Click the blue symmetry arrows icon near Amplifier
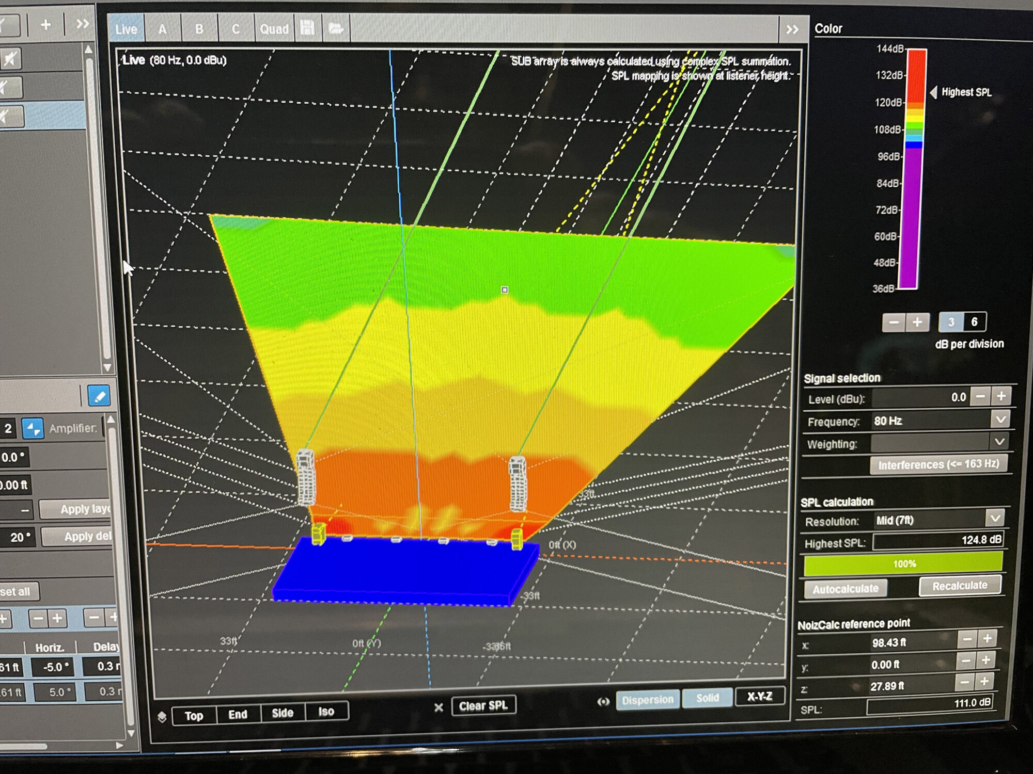Viewport: 1033px width, 774px height. [x=33, y=428]
